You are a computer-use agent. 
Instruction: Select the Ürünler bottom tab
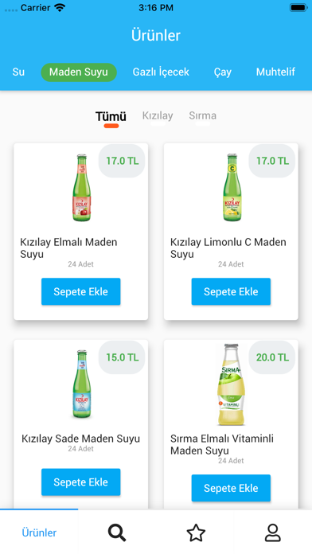pos(39,533)
